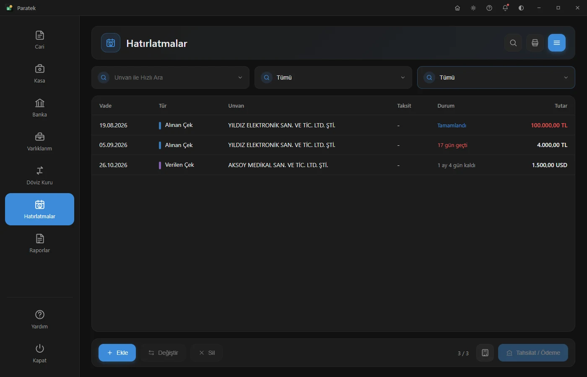Click the Değiştir button

pos(163,353)
